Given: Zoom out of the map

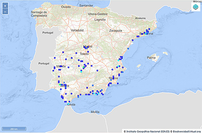Looking at the screenshot, I should [x=5, y=12].
